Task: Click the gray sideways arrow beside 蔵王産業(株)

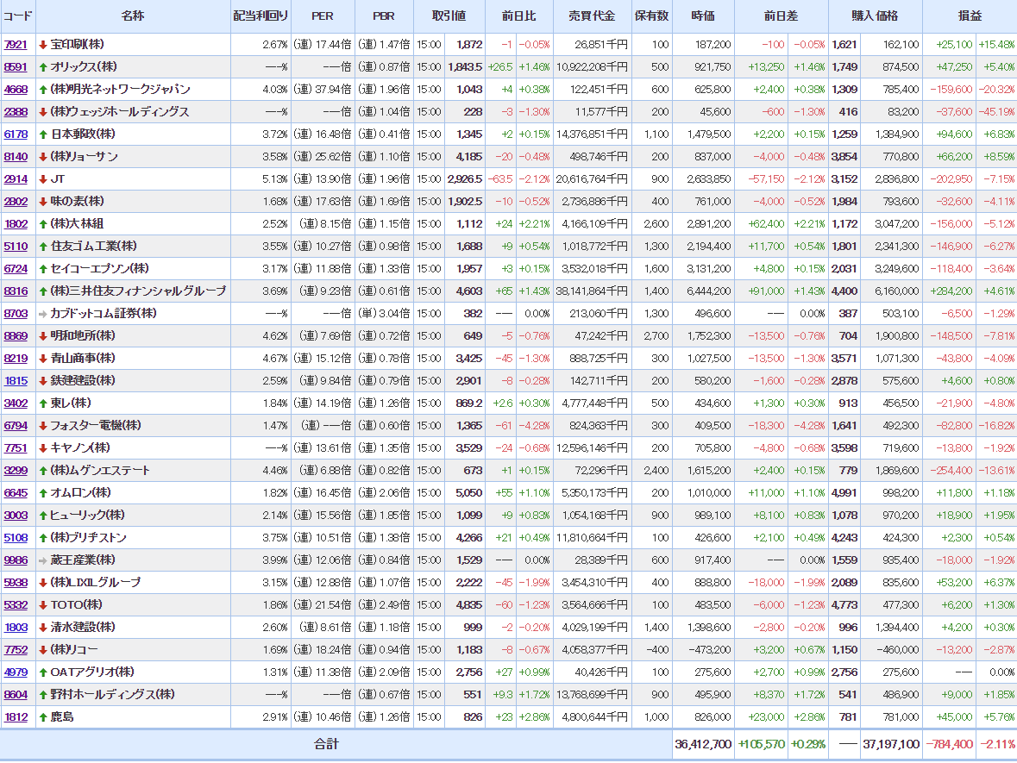Action: click(x=43, y=560)
